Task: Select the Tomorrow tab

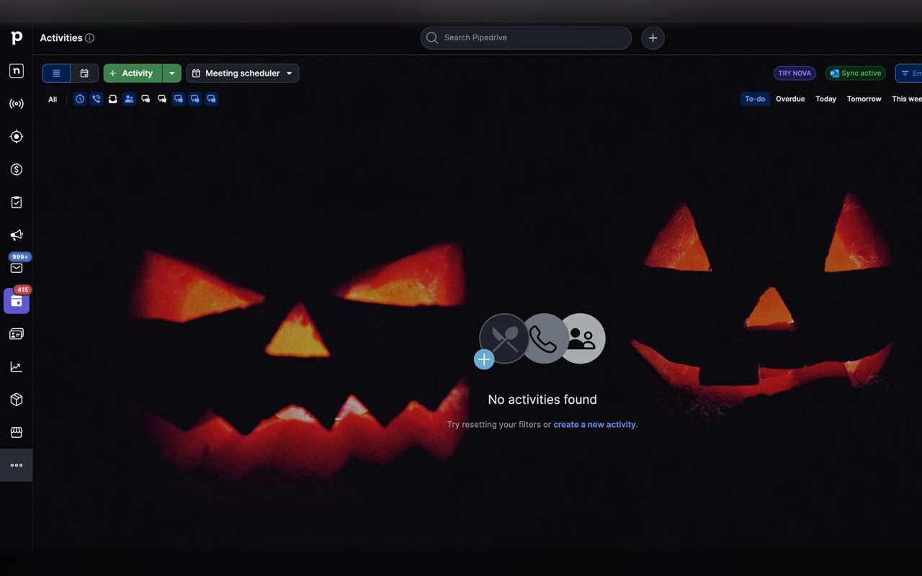Action: click(864, 99)
